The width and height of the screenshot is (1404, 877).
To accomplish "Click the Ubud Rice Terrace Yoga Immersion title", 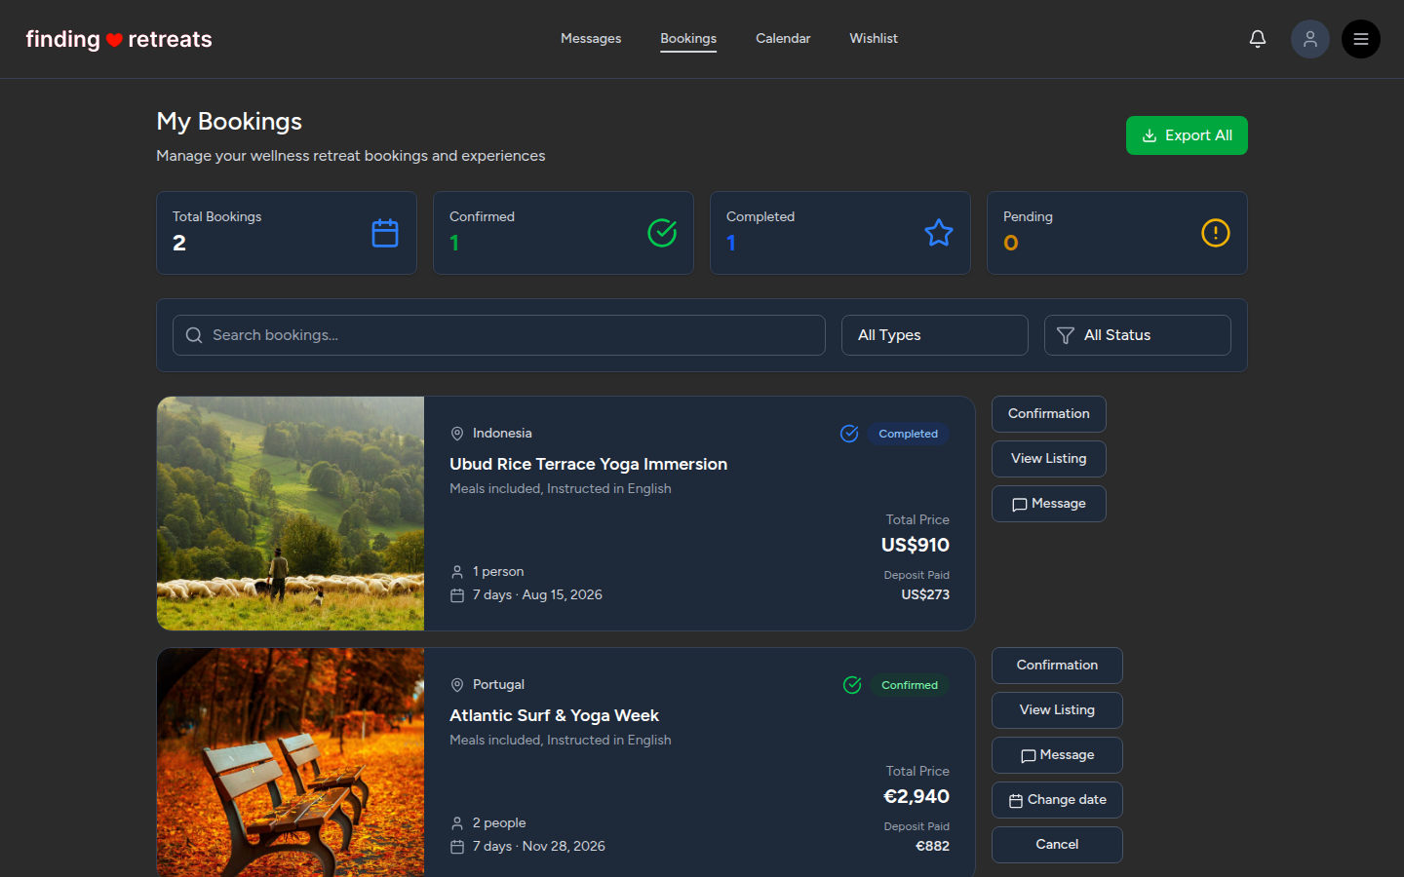I will point(588,465).
